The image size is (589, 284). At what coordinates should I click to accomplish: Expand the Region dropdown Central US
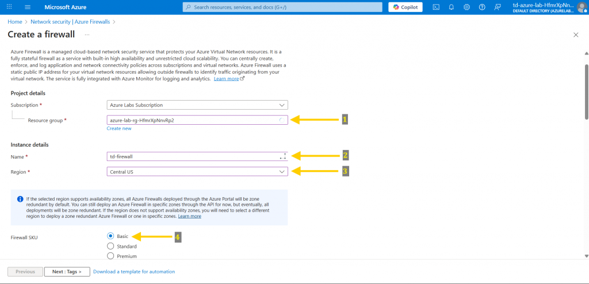(197, 172)
